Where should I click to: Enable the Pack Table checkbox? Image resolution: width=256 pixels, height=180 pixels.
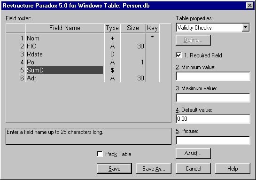pos(100,154)
